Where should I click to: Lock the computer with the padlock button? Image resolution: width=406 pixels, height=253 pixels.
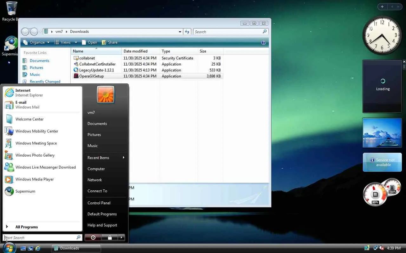coord(109,238)
